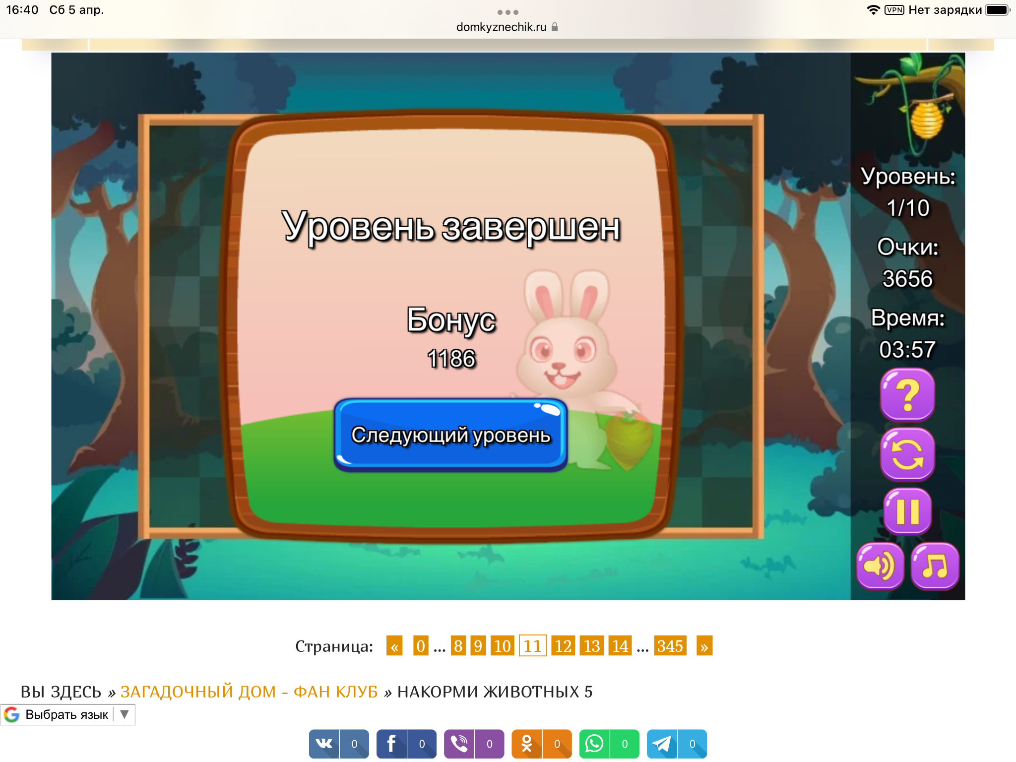This screenshot has height=762, width=1016.
Task: Pause the game with pause button
Action: click(907, 511)
